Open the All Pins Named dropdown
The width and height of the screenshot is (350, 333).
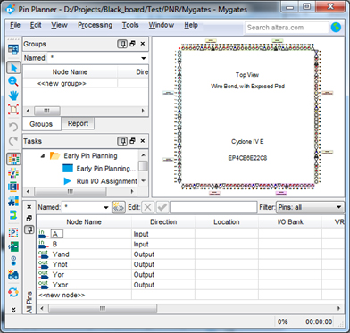pyautogui.click(x=106, y=208)
